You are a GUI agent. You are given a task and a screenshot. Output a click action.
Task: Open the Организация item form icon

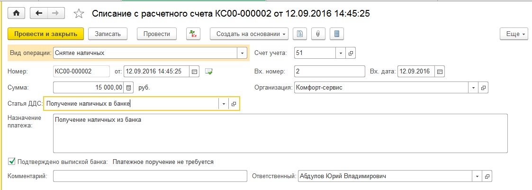[x=483, y=88]
